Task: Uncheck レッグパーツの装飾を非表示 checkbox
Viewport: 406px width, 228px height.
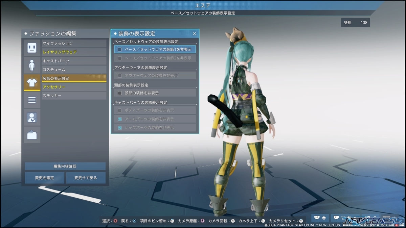Action: click(120, 128)
